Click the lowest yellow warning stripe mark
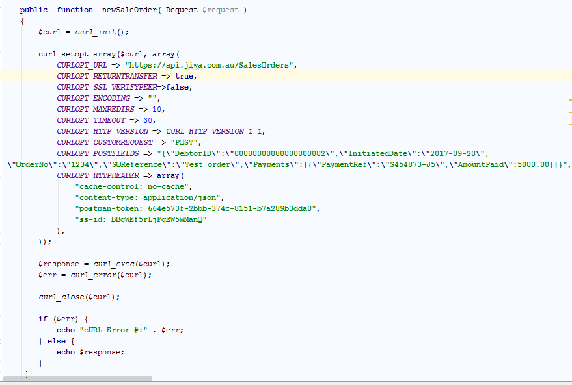572x385 pixels. (x=570, y=125)
